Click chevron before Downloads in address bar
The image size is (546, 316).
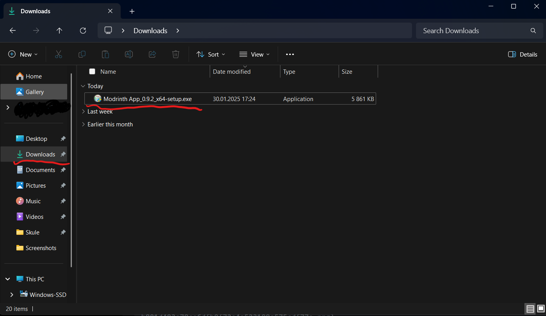[123, 30]
